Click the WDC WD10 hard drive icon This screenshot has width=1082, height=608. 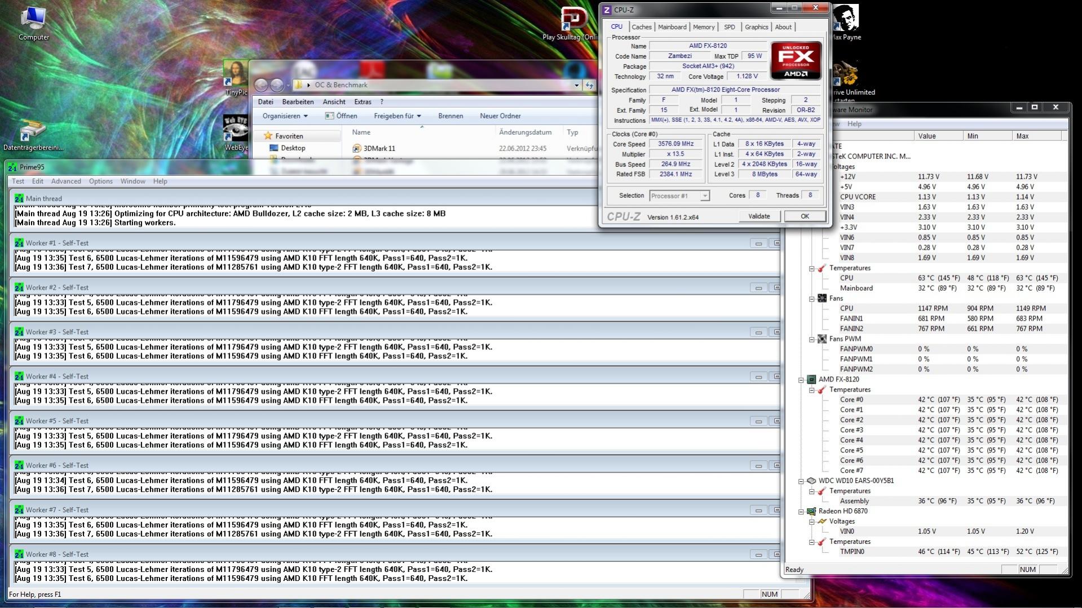coord(811,481)
